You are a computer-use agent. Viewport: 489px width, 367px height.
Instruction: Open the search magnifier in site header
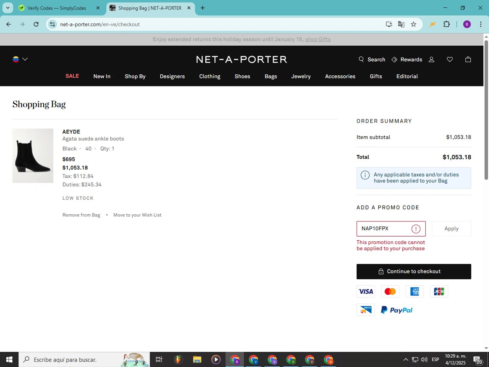[361, 59]
